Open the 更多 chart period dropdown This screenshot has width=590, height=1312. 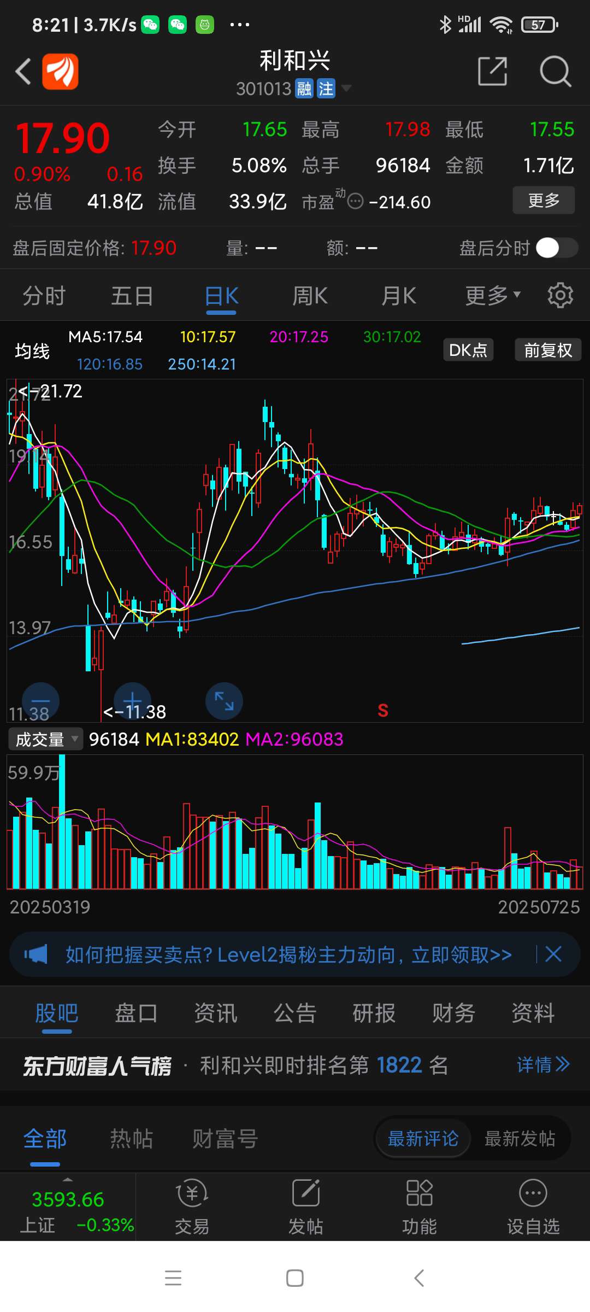pos(493,296)
